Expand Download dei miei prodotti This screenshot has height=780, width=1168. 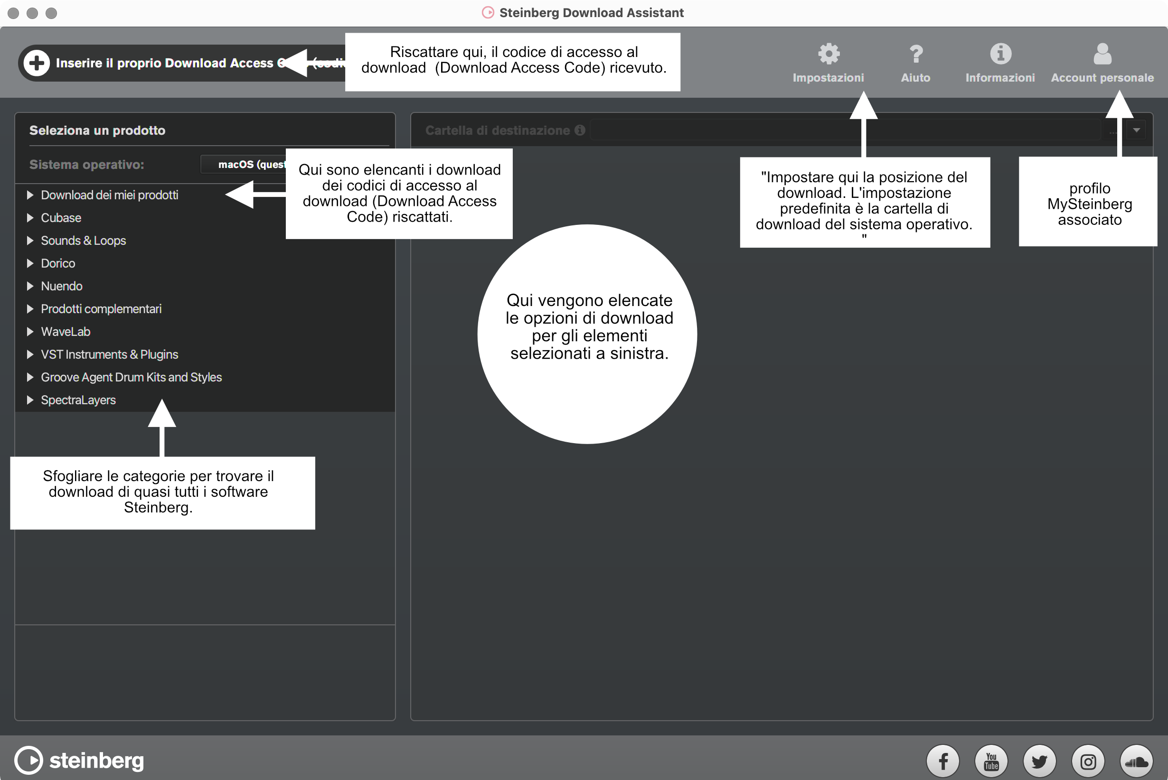pos(30,195)
